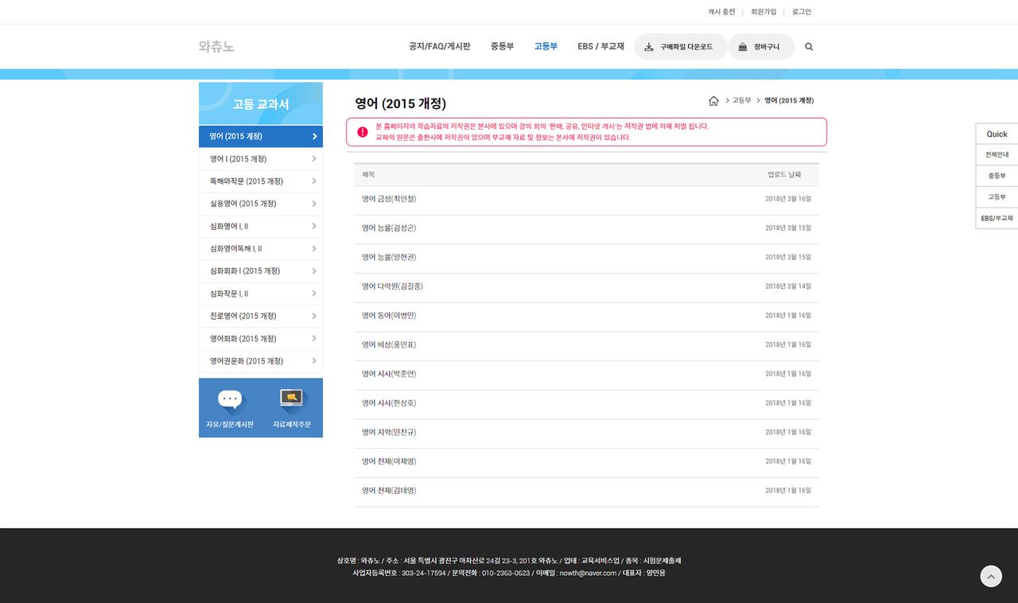Image resolution: width=1018 pixels, height=603 pixels.
Task: Open the 공지/FAQ/게시판 menu
Action: (439, 47)
